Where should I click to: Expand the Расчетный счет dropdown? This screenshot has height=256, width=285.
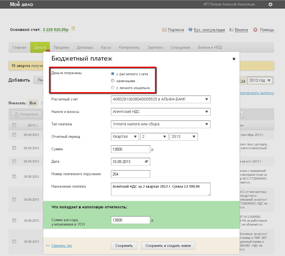160,99
